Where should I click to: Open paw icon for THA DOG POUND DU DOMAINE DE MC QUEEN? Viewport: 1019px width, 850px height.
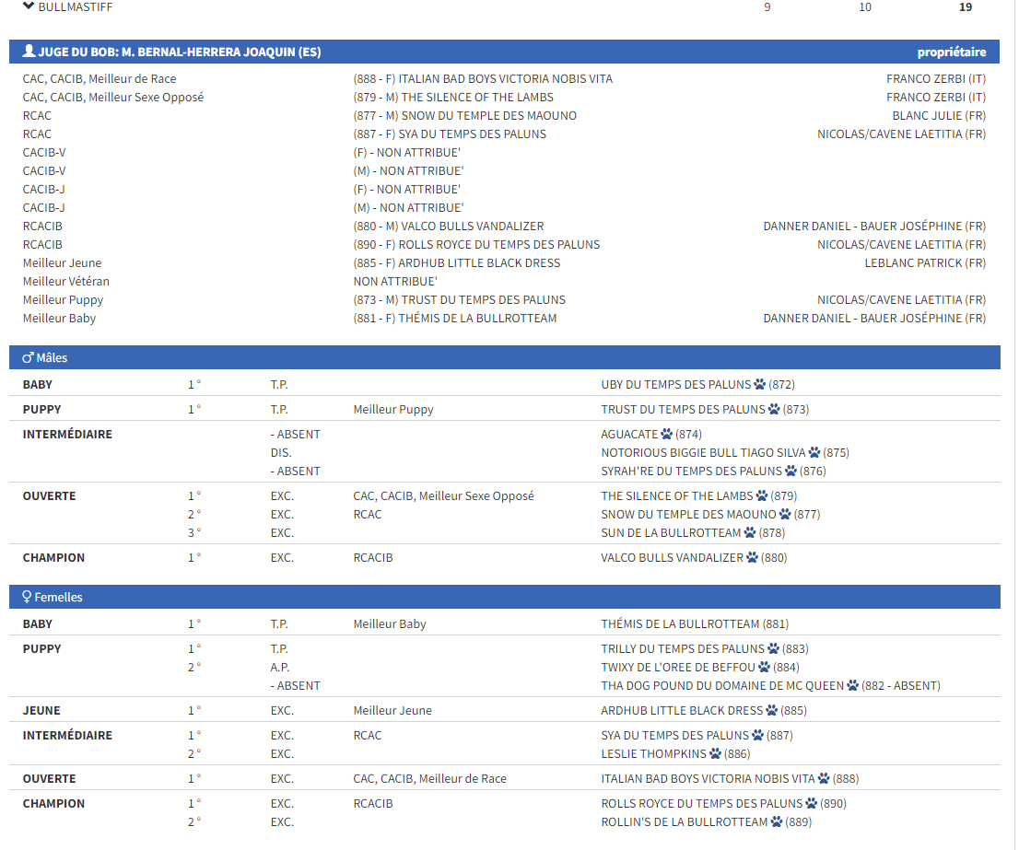click(852, 685)
